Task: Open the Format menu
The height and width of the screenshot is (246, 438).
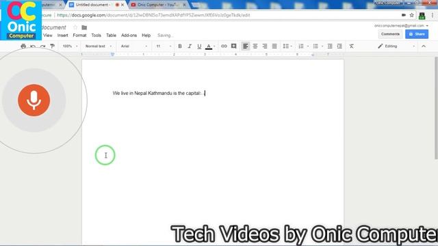Action: tap(79, 36)
